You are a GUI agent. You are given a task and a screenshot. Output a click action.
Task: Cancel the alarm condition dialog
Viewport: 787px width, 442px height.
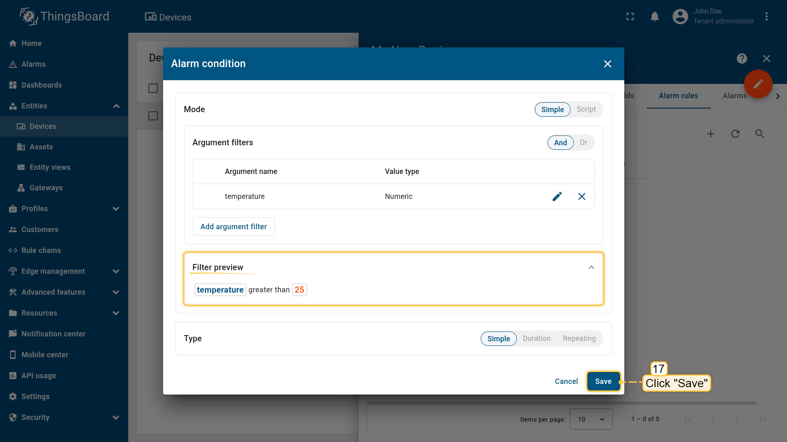[566, 381]
